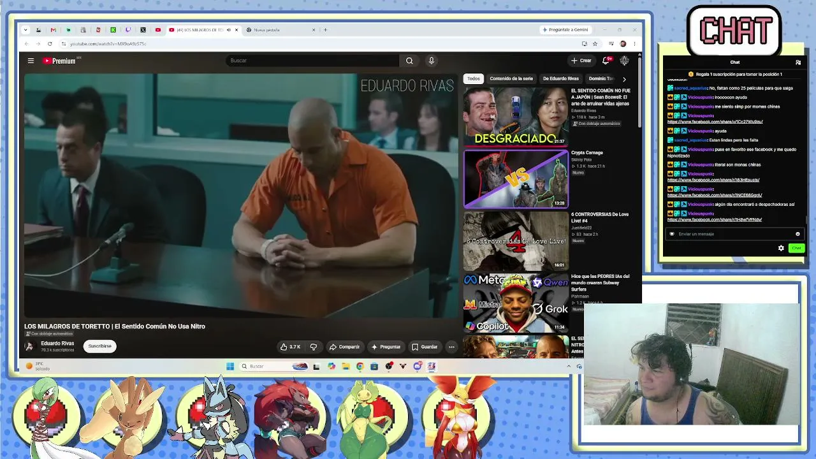Image resolution: width=816 pixels, height=459 pixels.
Task: Close the Nueva pestaña tab
Action: pos(314,30)
